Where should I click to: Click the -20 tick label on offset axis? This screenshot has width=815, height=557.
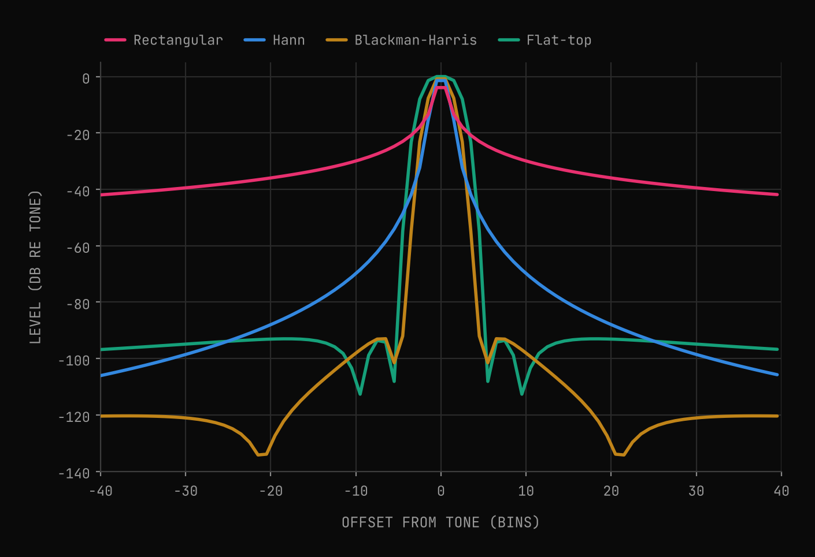click(271, 491)
